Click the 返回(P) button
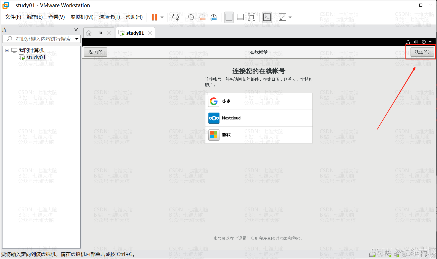 tap(96, 52)
